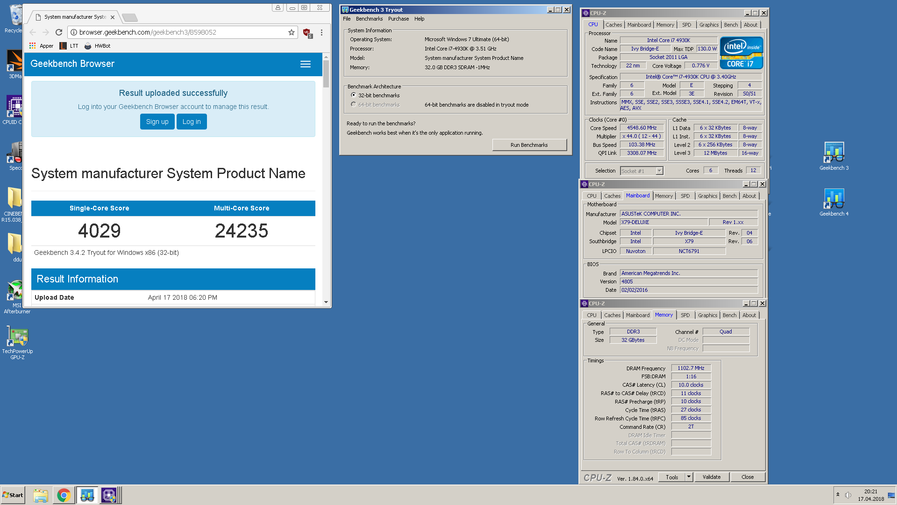Open the Tools dropdown arrow in CPU-Z

pos(689,477)
